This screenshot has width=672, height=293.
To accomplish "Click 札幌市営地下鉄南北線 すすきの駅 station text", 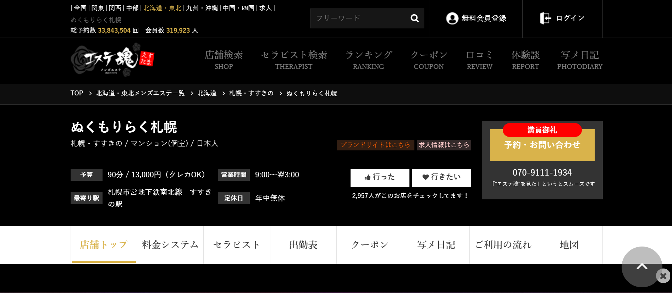I will click(x=160, y=198).
